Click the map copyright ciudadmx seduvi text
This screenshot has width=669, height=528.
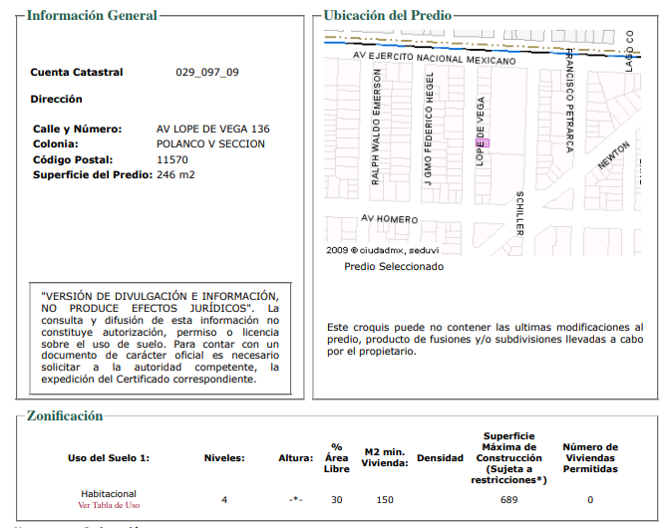coord(382,251)
